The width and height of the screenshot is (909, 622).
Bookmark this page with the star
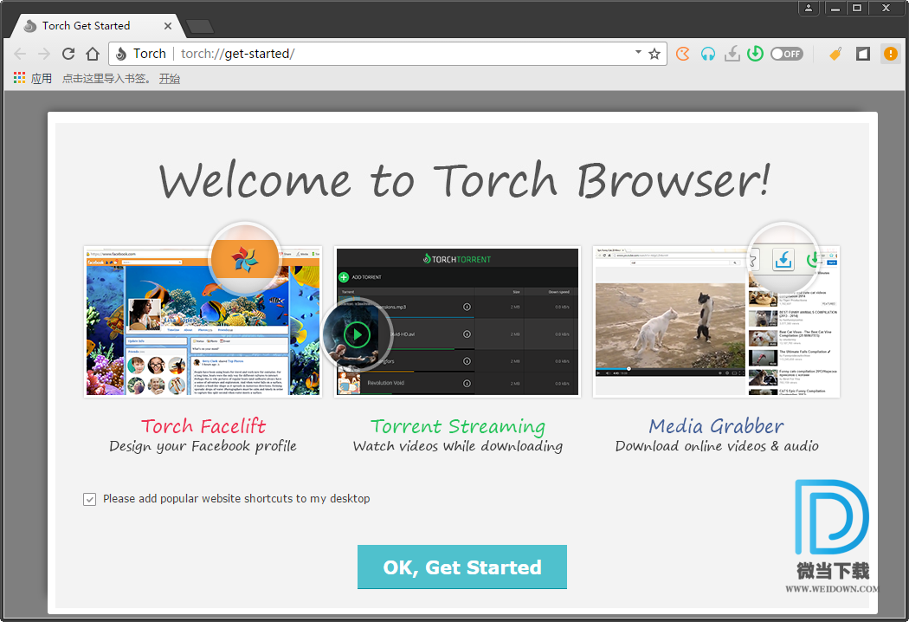pyautogui.click(x=654, y=54)
